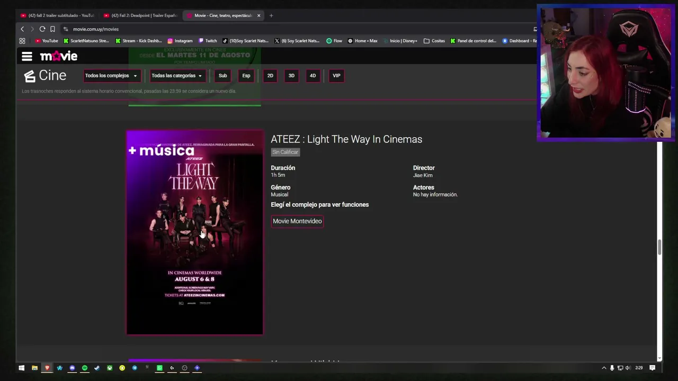Toggle the 4D format filter
This screenshot has height=381, width=678.
pyautogui.click(x=313, y=76)
